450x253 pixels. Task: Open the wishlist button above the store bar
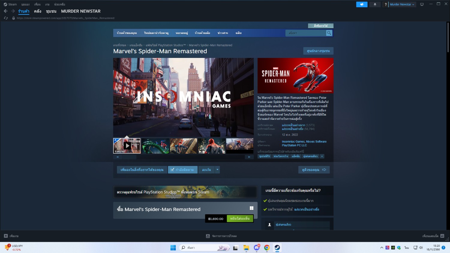pos(321,26)
